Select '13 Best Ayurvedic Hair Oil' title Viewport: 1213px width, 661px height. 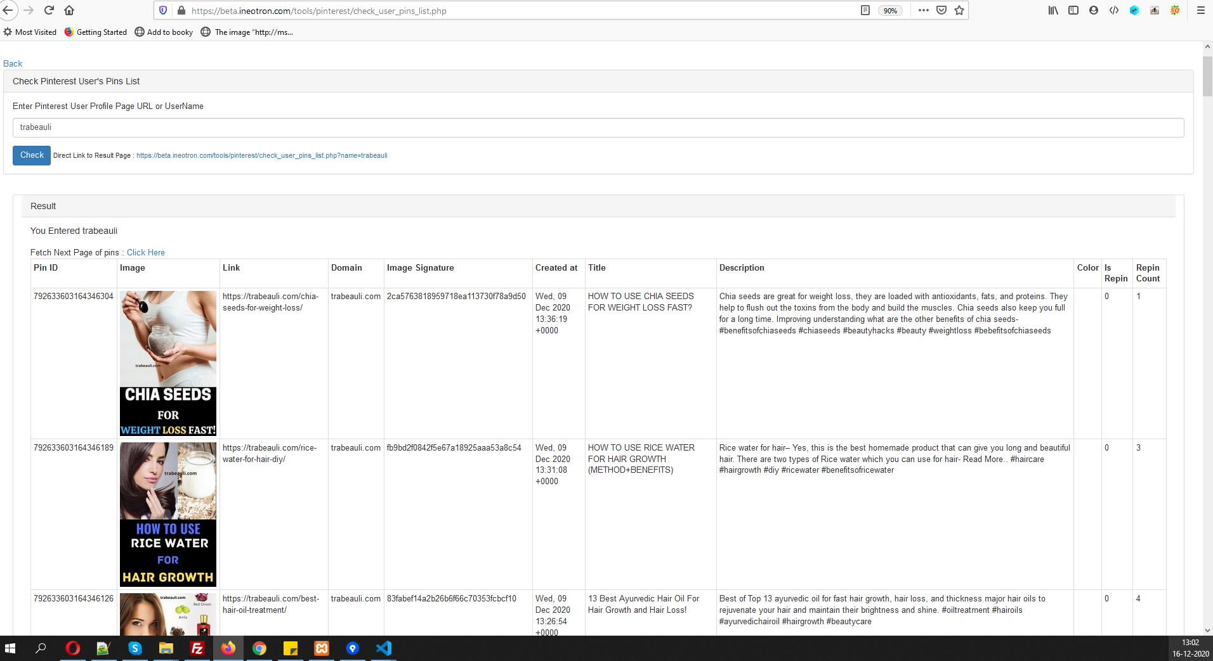[644, 604]
